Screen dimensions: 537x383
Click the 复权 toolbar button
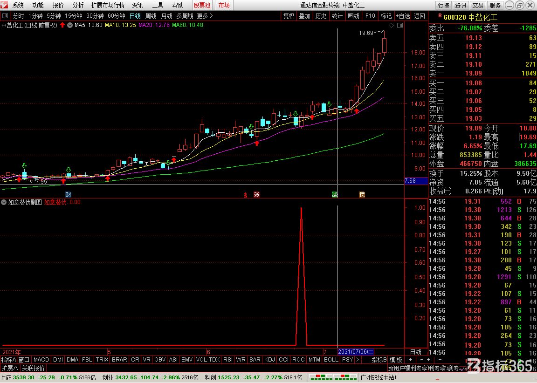(289, 16)
